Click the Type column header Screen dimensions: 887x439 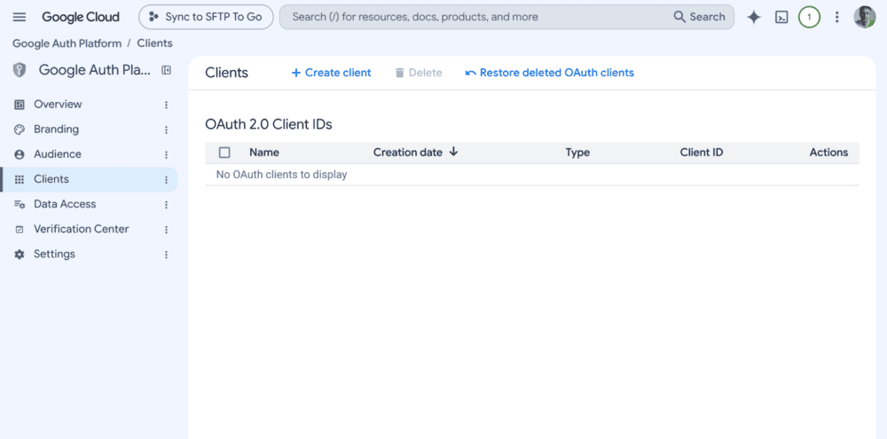click(x=577, y=153)
